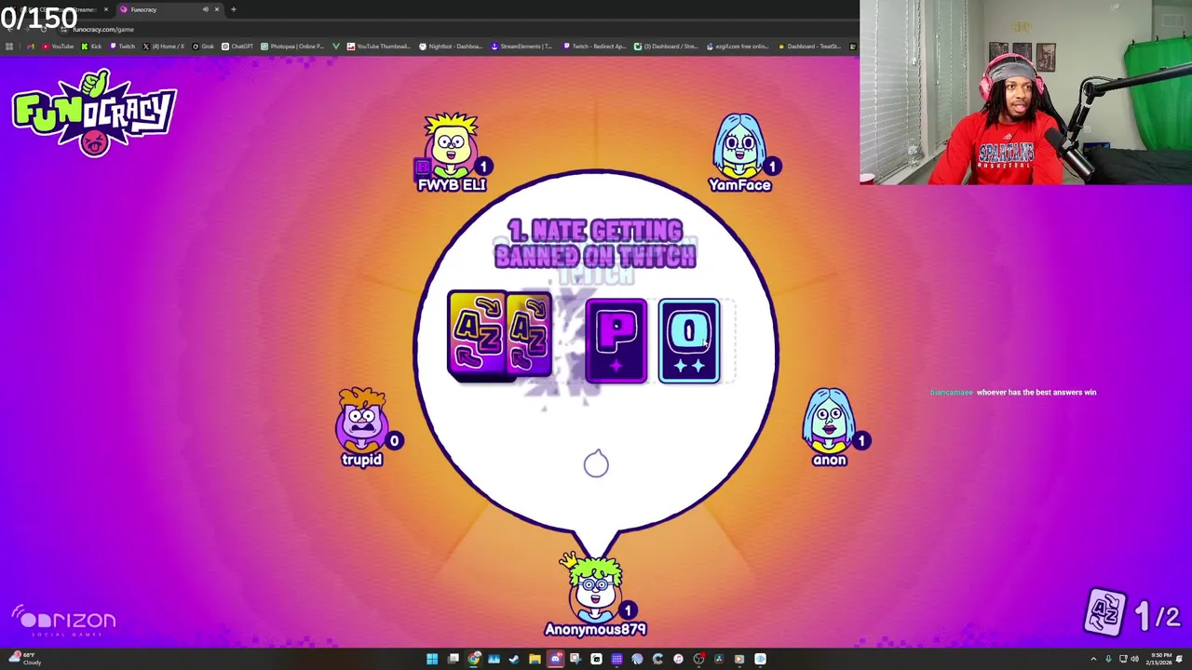This screenshot has height=670, width=1192.
Task: Open the ChatGPT bookmark
Action: pos(237,46)
